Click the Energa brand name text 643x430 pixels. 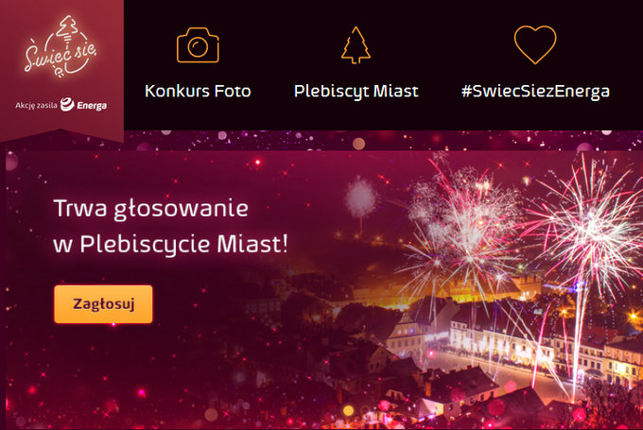click(92, 106)
